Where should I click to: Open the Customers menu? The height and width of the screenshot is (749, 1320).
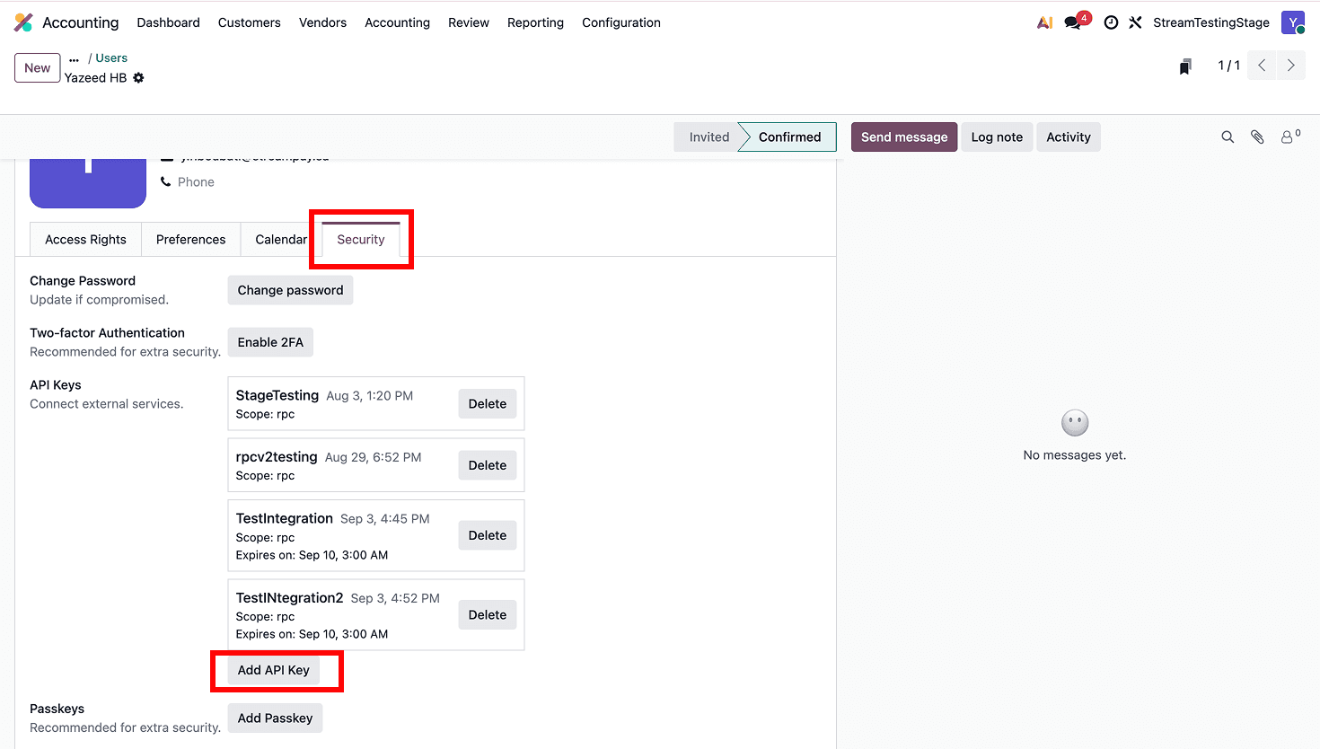tap(250, 22)
